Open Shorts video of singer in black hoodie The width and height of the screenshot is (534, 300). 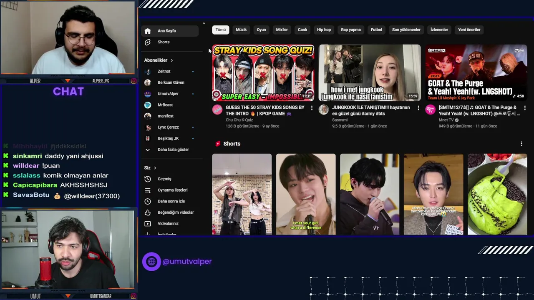[x=370, y=194]
